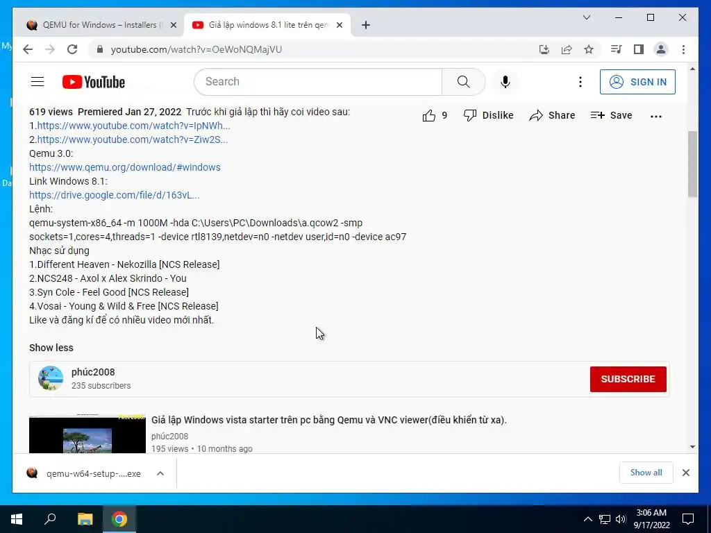The image size is (711, 533).
Task: Click Show all downloads button
Action: (646, 473)
